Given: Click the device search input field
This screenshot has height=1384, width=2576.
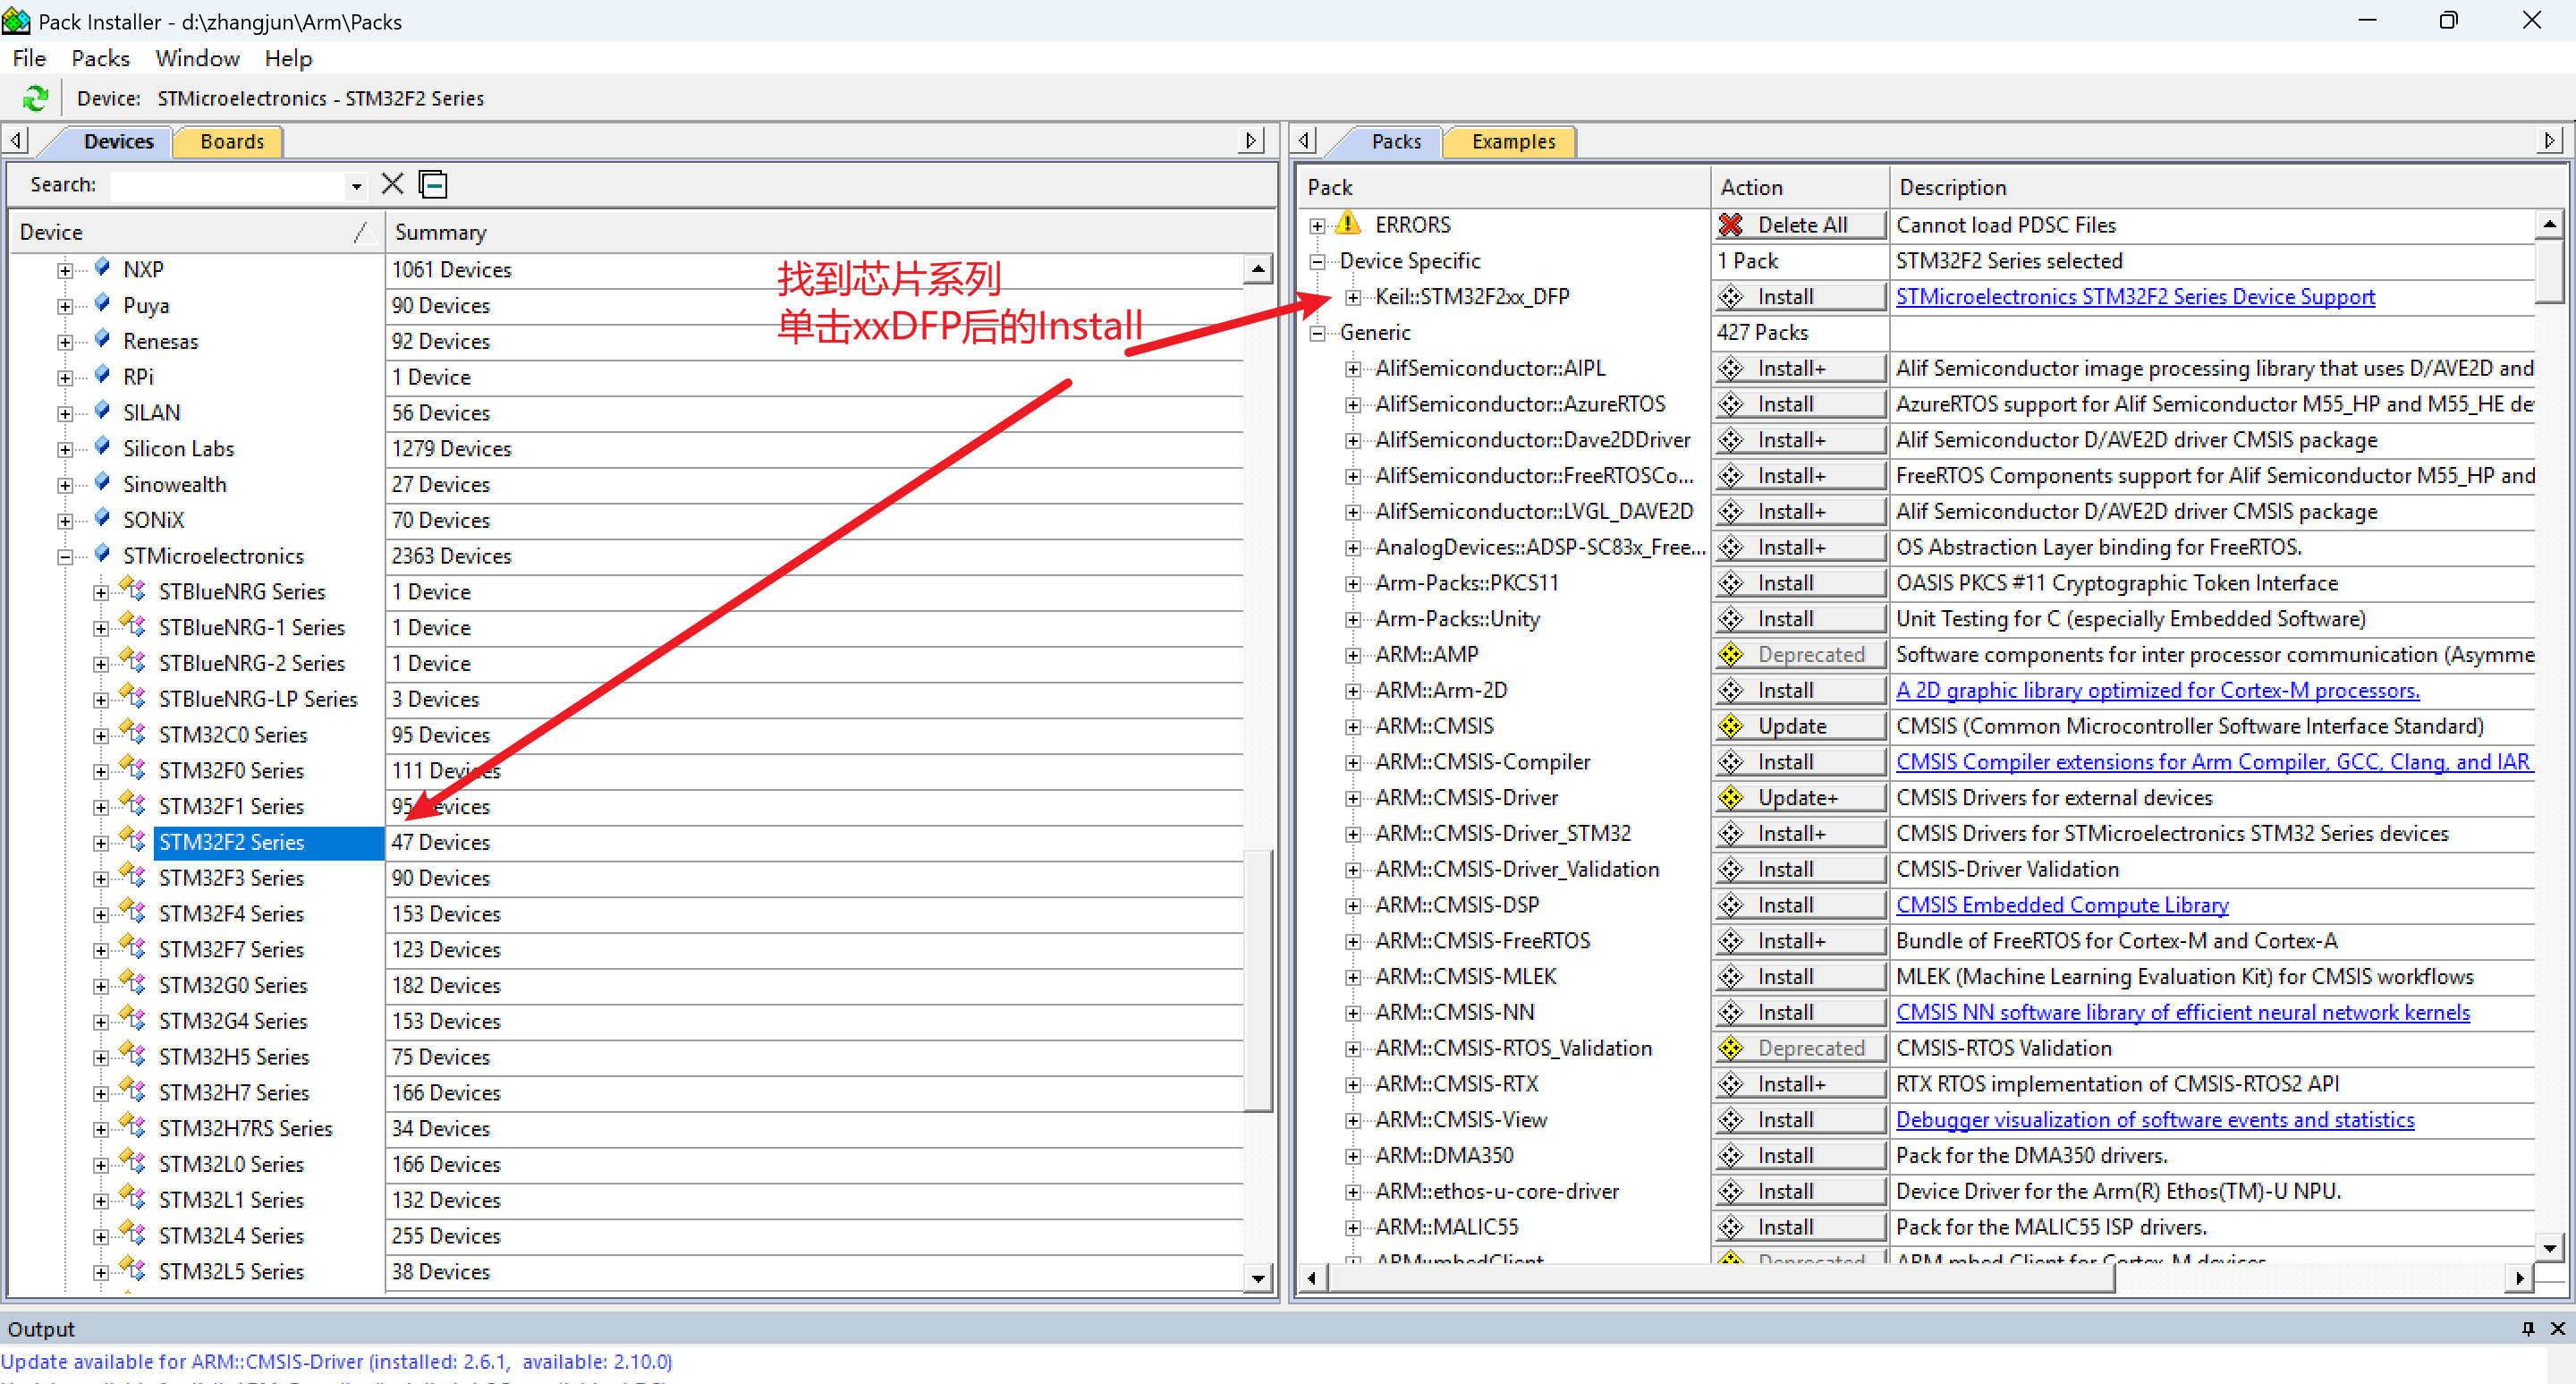Looking at the screenshot, I should [x=229, y=185].
